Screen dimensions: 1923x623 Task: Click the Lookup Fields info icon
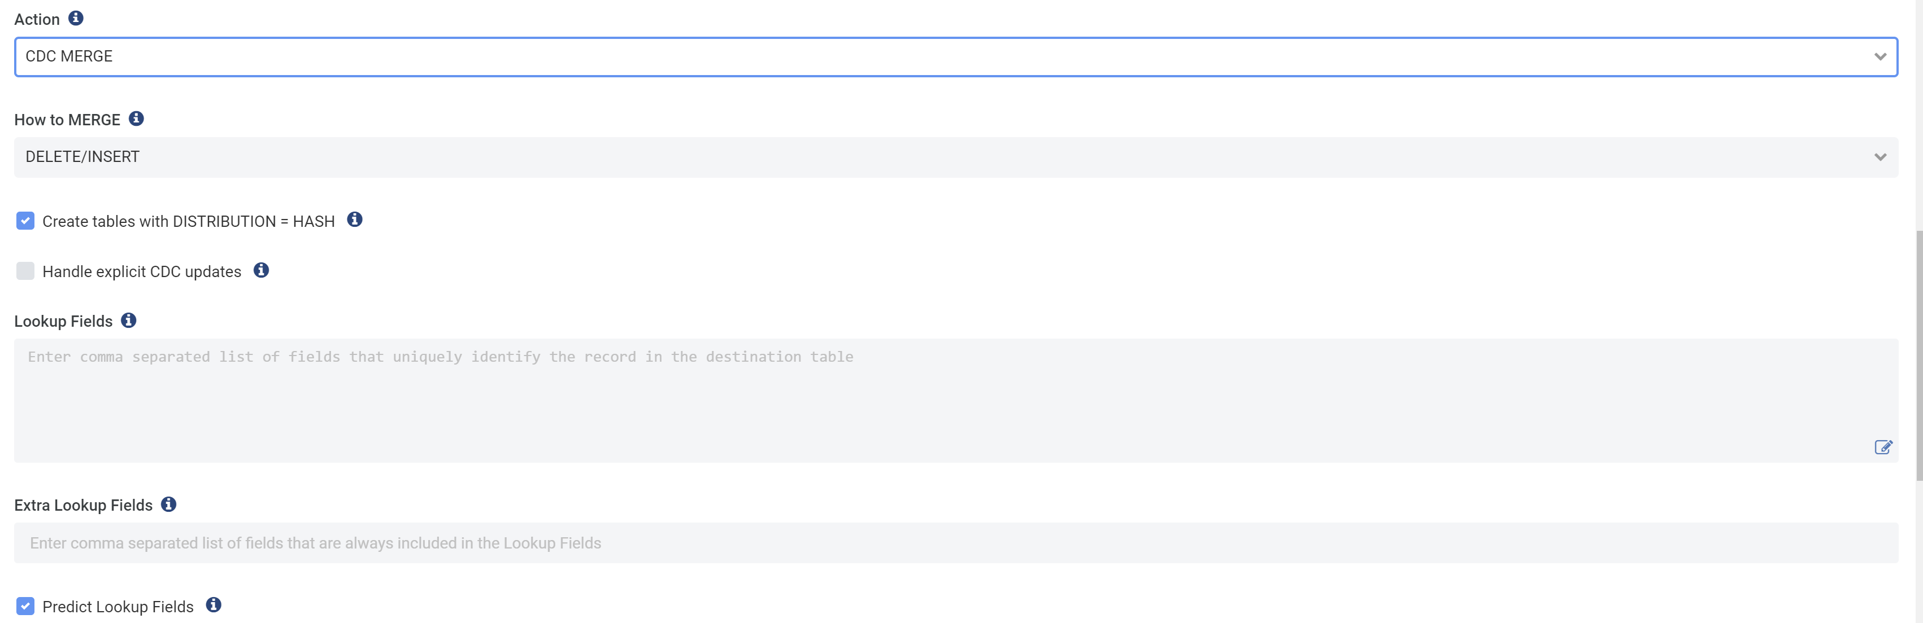tap(128, 320)
